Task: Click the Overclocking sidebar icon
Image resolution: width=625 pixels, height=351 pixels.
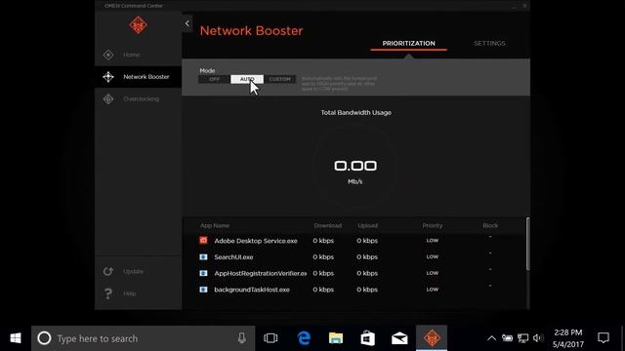Action: pos(108,98)
